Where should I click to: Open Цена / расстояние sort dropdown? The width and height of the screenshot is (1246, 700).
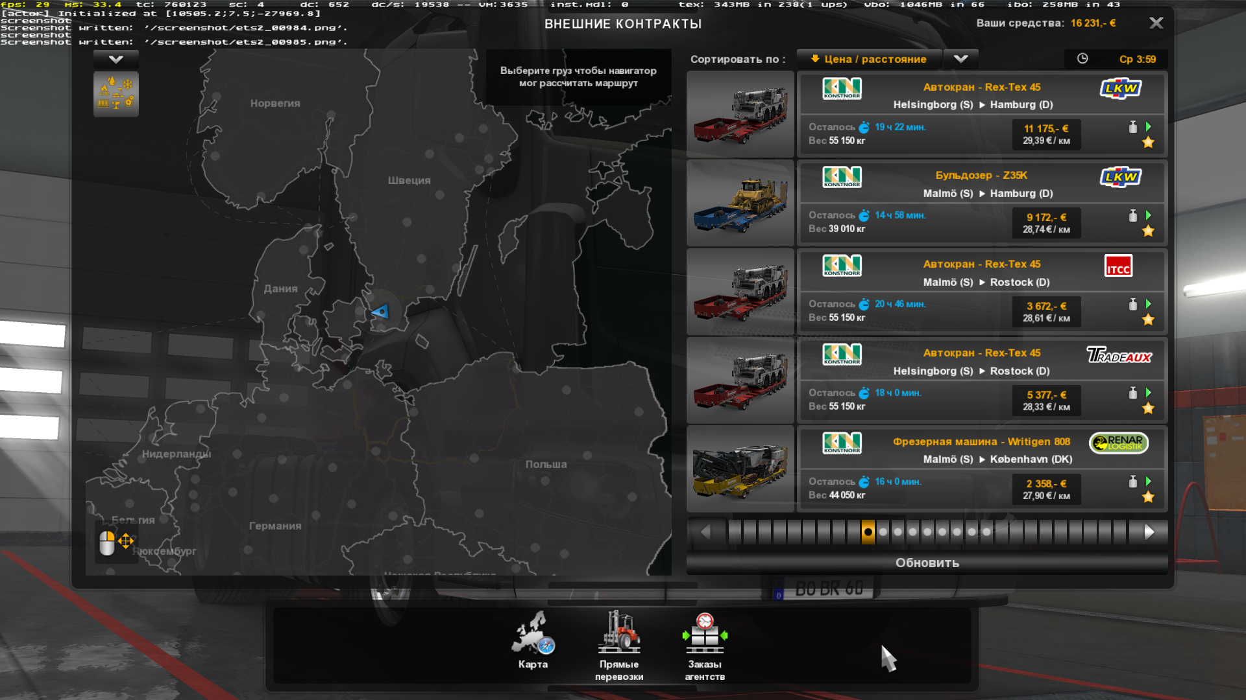(x=869, y=59)
